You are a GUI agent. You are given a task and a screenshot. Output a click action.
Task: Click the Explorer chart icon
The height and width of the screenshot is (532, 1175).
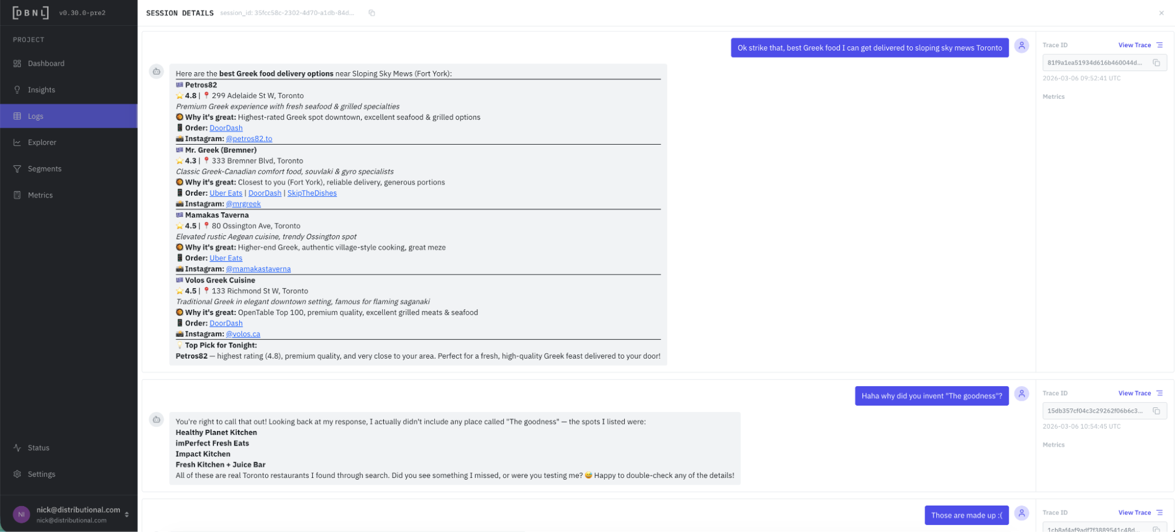pos(17,142)
